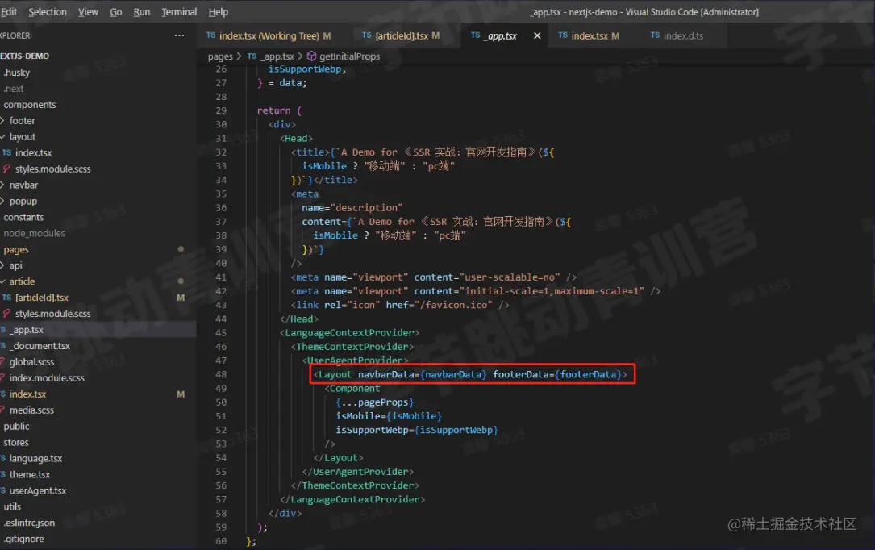
Task: Click line number 29 in gutter
Action: tap(221, 110)
